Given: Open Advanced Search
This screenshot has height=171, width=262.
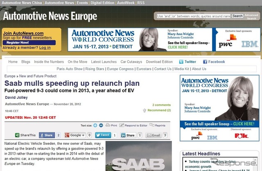Looking at the screenshot, I should tap(251, 16).
